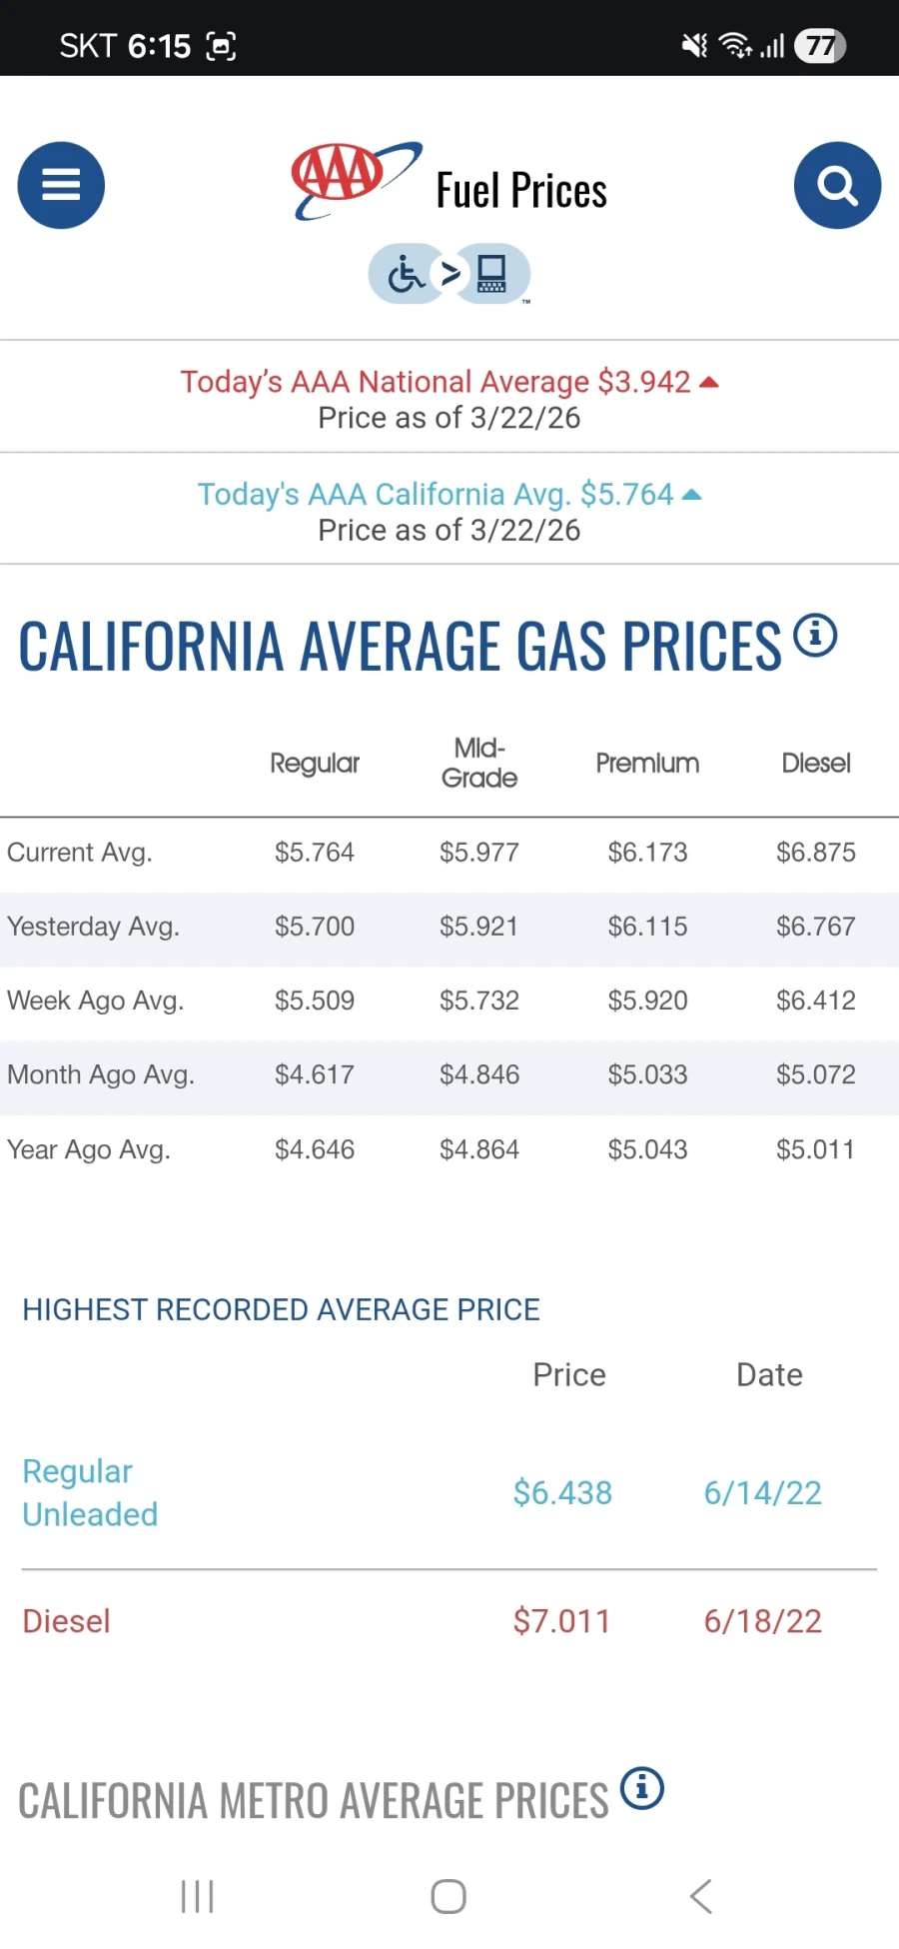The image size is (899, 1949).
Task: Open the hamburger menu button
Action: [61, 185]
